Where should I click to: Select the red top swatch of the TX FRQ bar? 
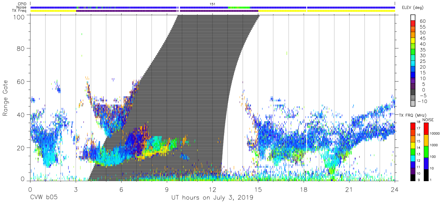[x=413, y=126]
